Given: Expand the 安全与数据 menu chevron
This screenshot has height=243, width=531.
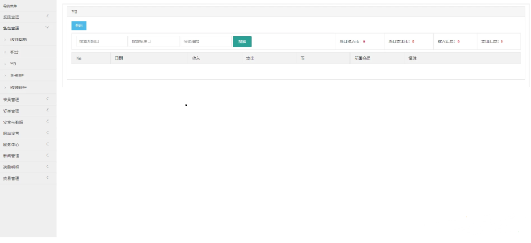Looking at the screenshot, I should pyautogui.click(x=47, y=121).
